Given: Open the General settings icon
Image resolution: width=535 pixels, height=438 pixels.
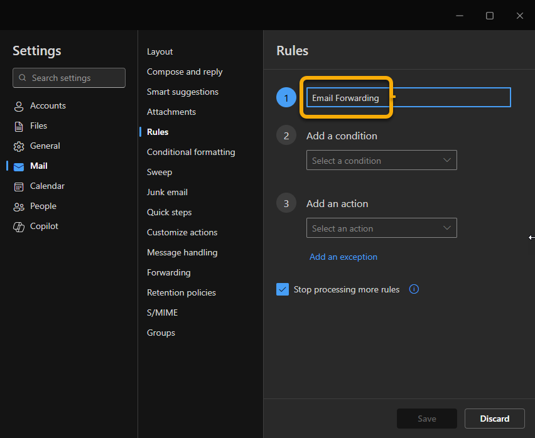Looking at the screenshot, I should (19, 146).
